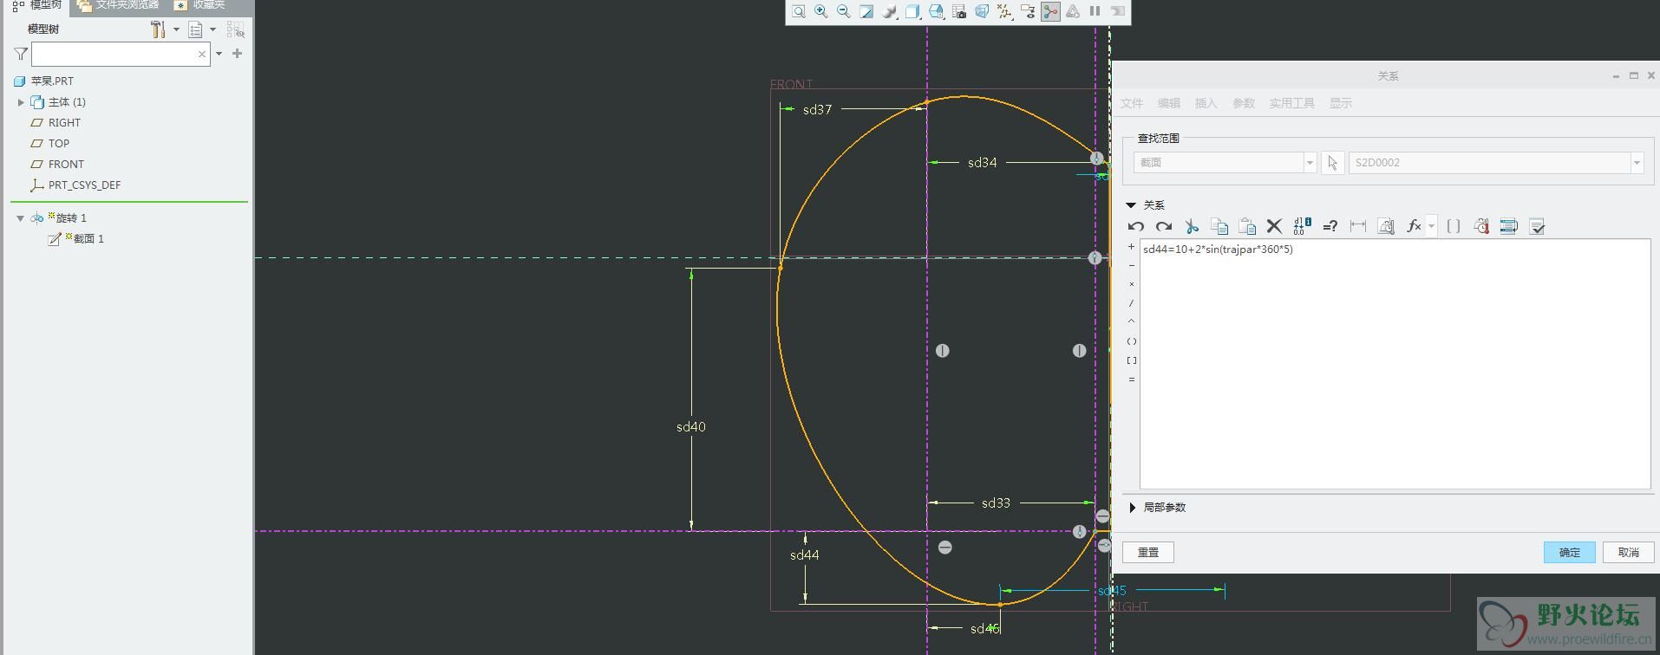This screenshot has width=1660, height=655.
Task: Click into the relations text area
Action: pyautogui.click(x=1395, y=364)
